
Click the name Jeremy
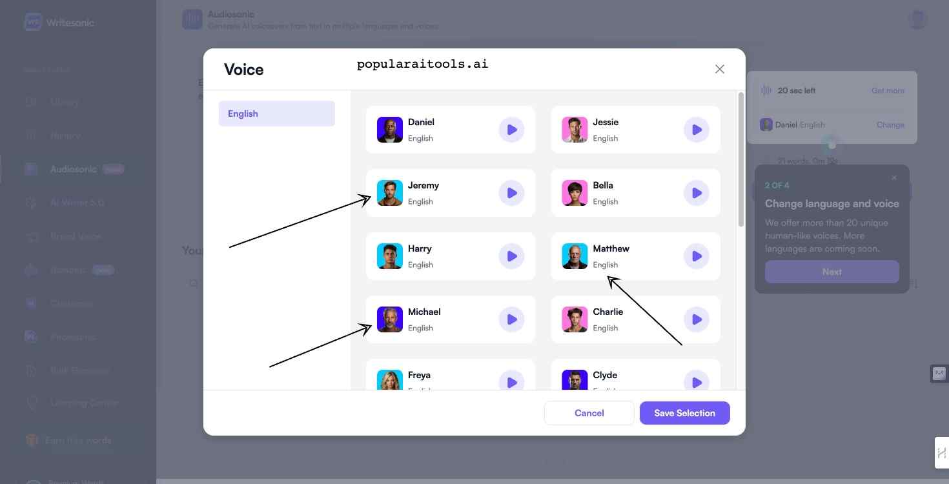pyautogui.click(x=423, y=185)
